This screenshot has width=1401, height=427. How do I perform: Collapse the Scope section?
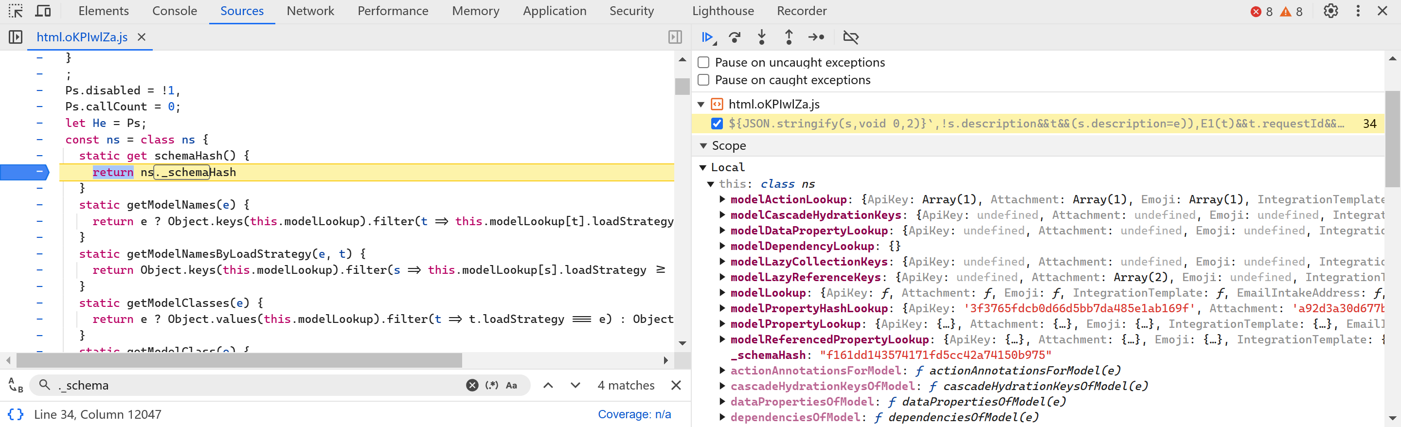point(703,146)
